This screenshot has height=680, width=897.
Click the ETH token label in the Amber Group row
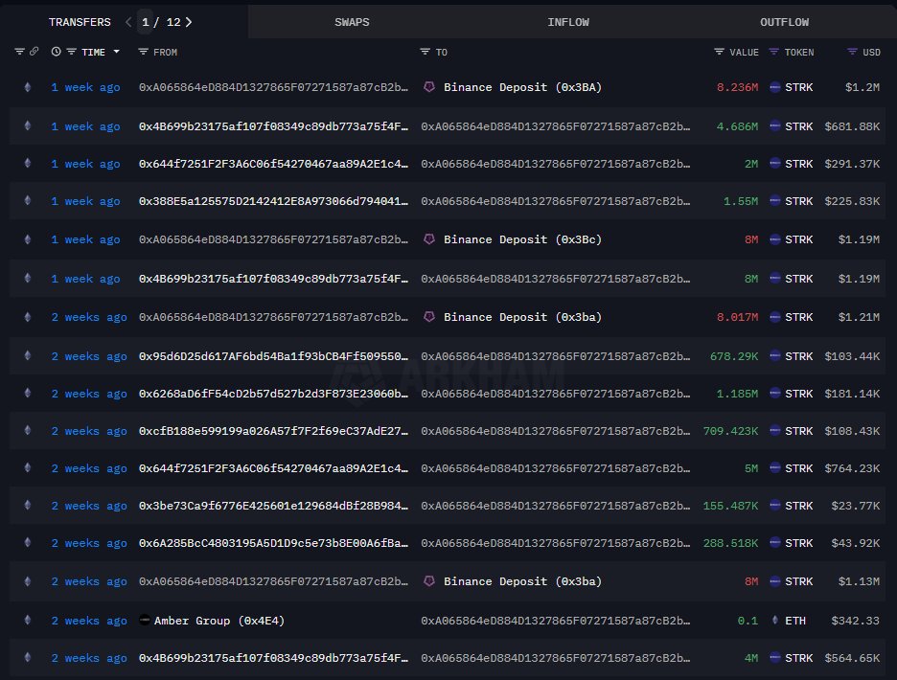pos(795,620)
